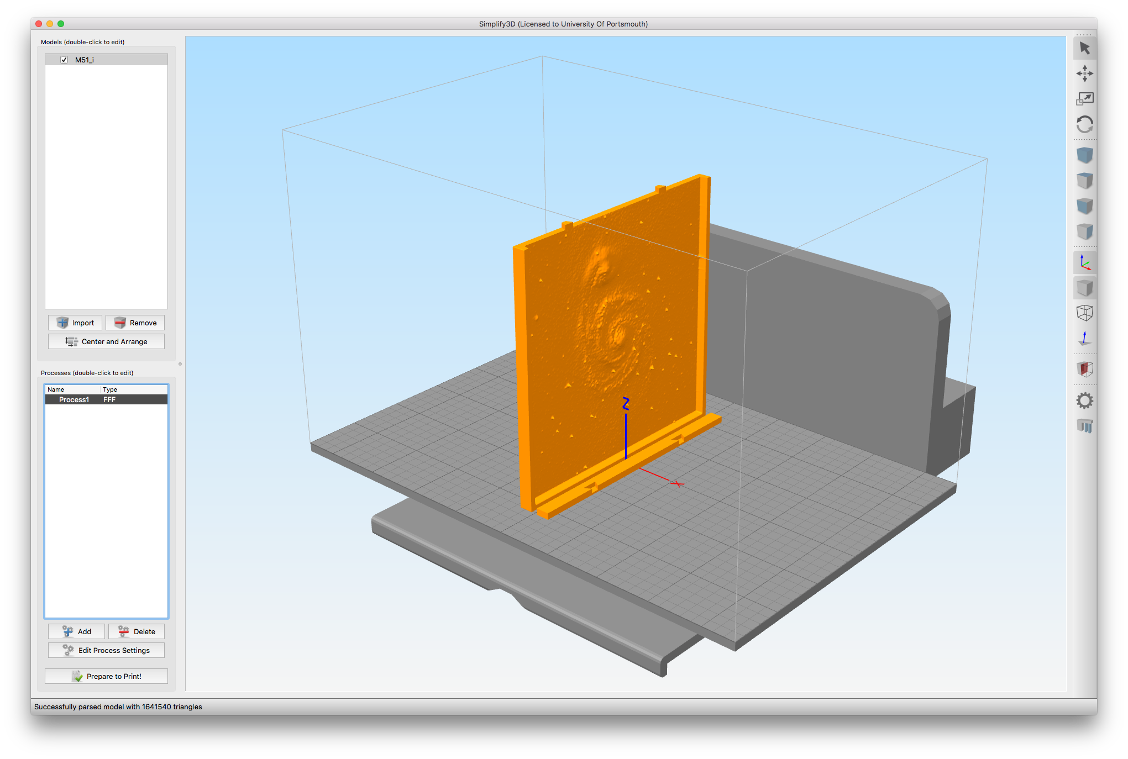Click Prepare to Print!
This screenshot has width=1128, height=759.
pos(106,676)
